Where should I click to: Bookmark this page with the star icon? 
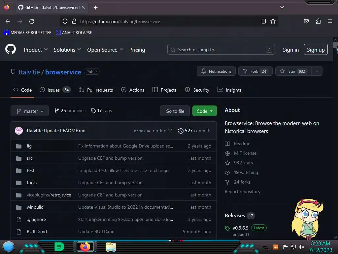(273, 21)
